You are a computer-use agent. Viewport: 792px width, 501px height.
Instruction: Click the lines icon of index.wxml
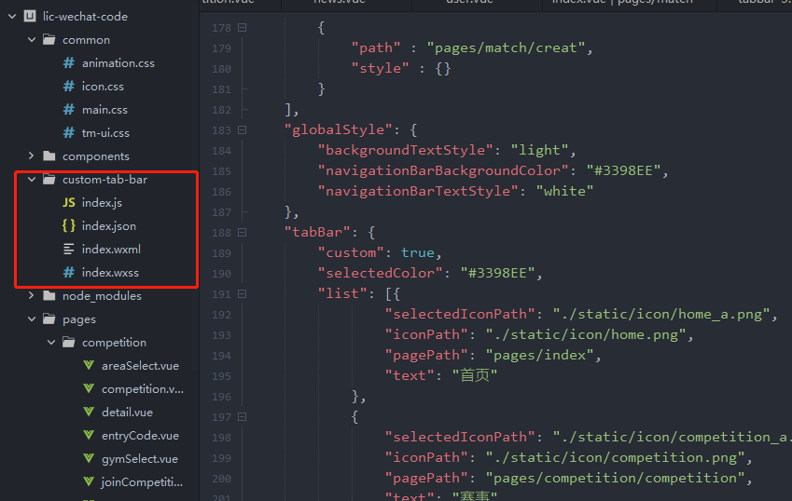69,249
